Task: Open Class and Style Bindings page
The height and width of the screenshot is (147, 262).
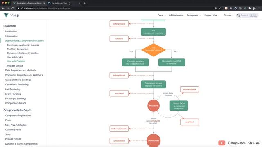Action: pyautogui.click(x=18, y=80)
